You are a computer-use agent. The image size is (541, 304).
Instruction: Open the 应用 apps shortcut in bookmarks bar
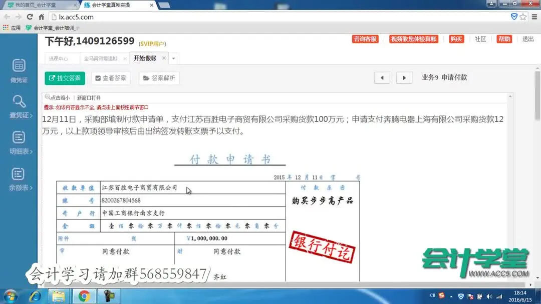click(12, 28)
